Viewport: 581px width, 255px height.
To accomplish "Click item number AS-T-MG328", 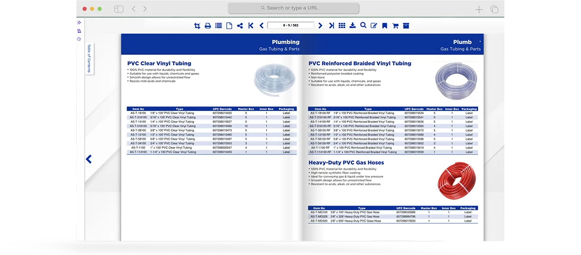I will pyautogui.click(x=319, y=217).
